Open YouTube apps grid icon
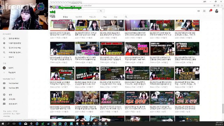Viewport: 224px width, 126px height. (204, 11)
